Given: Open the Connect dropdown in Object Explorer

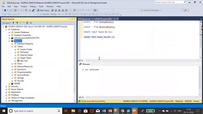Looking at the screenshot, I should point(6,23).
